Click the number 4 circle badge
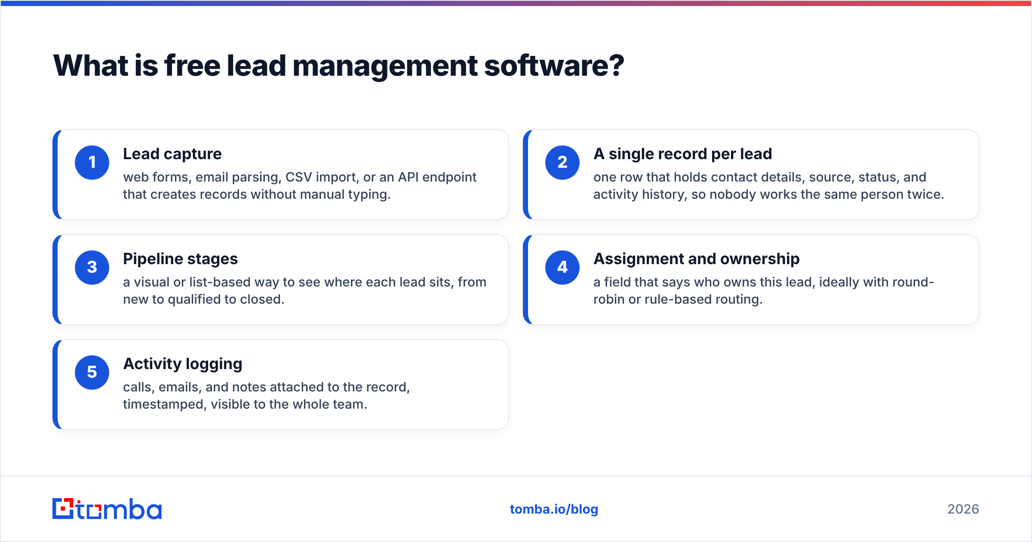The image size is (1032, 542). coord(562,268)
